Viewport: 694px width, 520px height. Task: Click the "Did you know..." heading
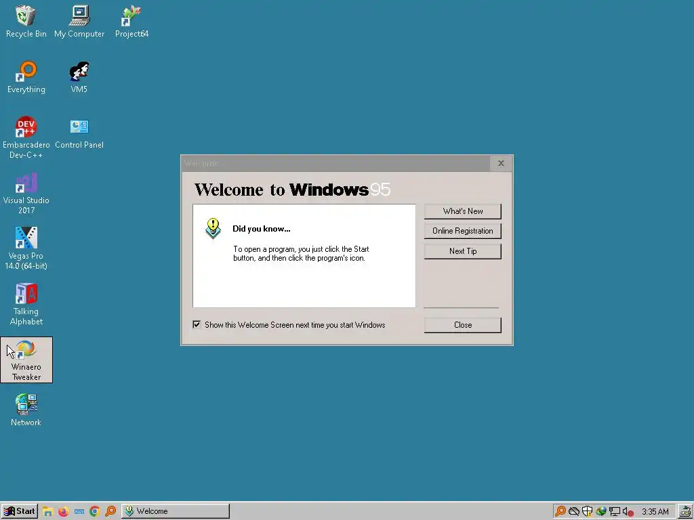coord(262,229)
